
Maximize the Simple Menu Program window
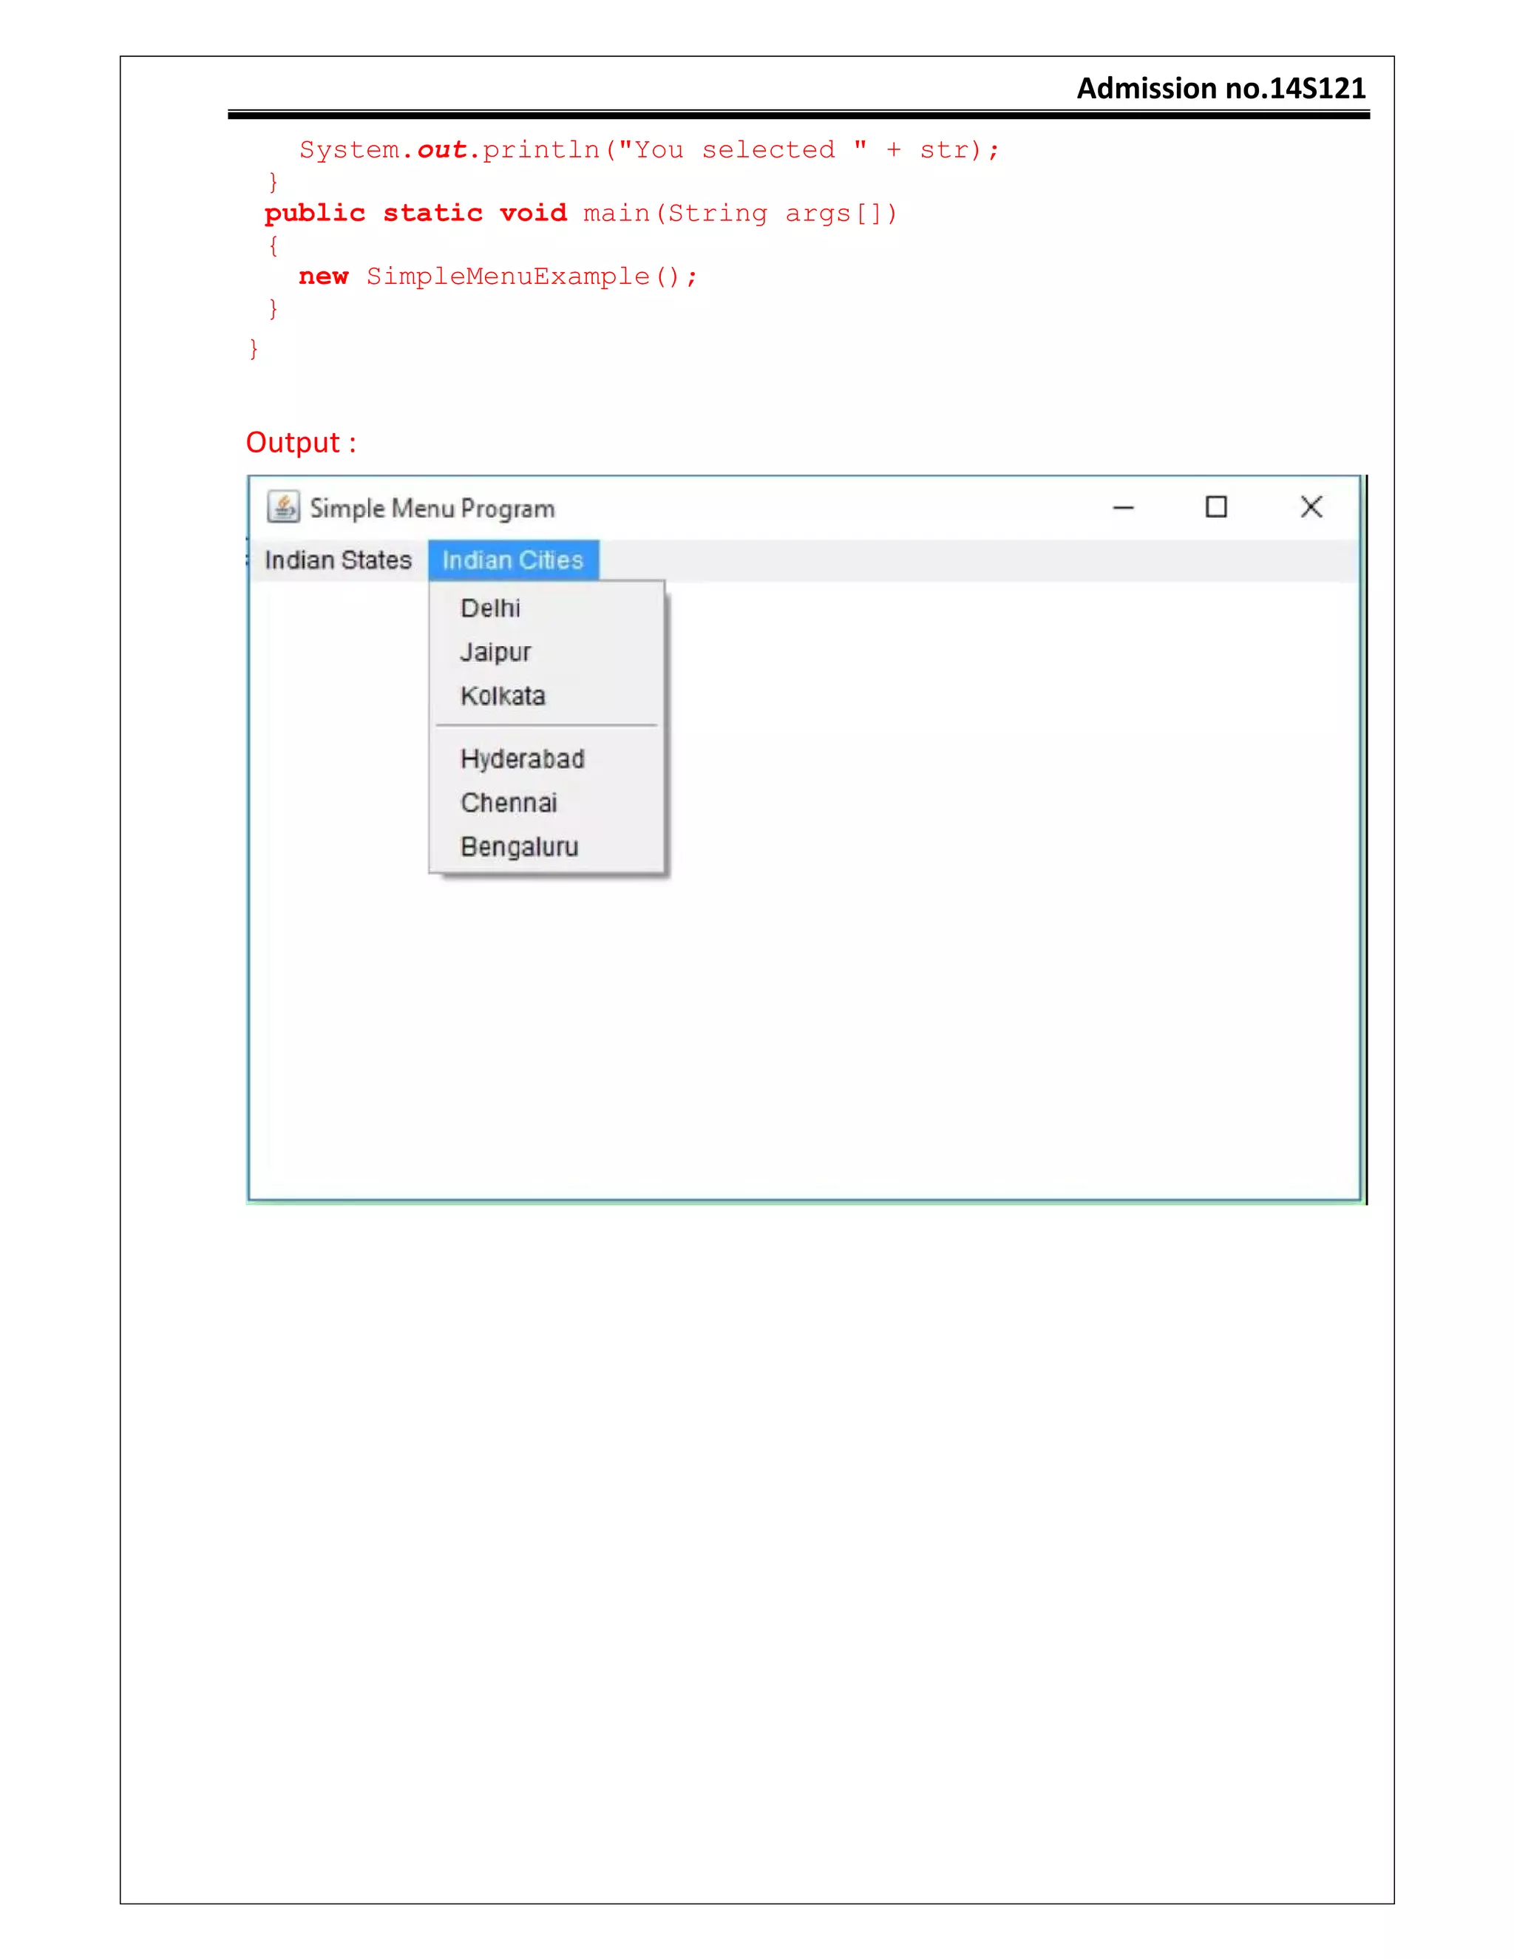[1215, 508]
